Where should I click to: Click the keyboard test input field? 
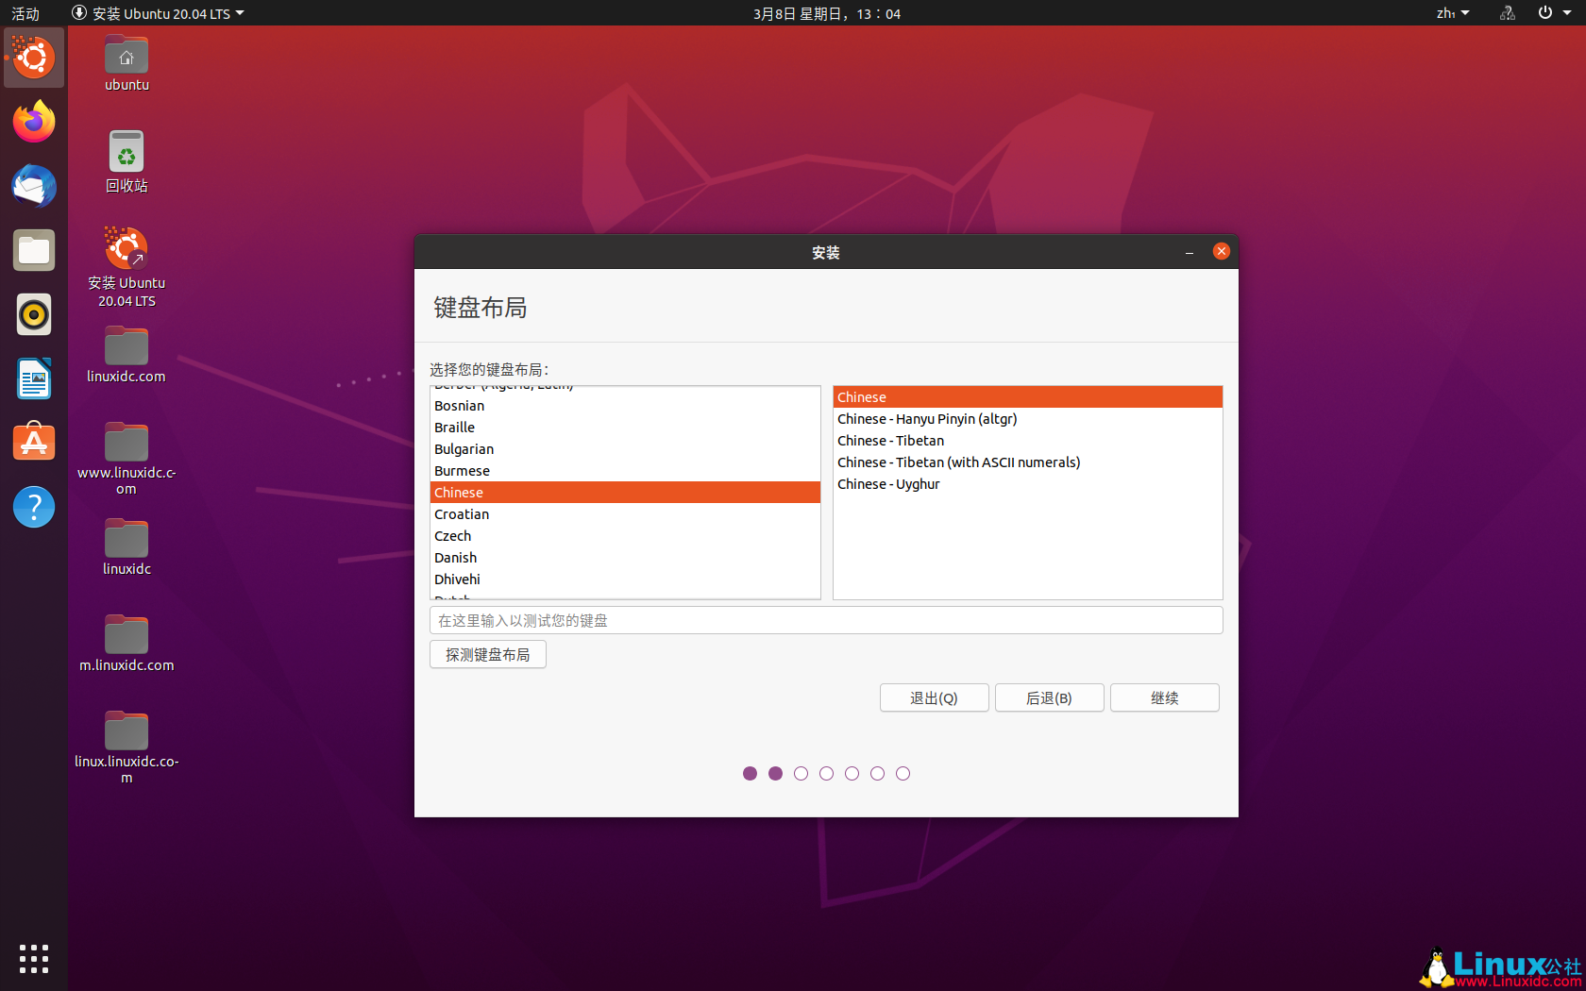[x=826, y=620]
